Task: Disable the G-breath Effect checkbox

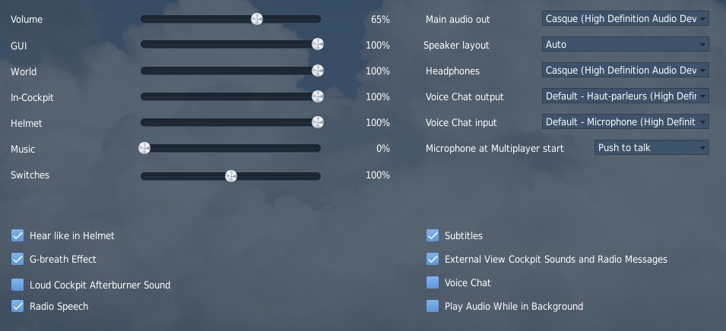Action: (x=17, y=259)
